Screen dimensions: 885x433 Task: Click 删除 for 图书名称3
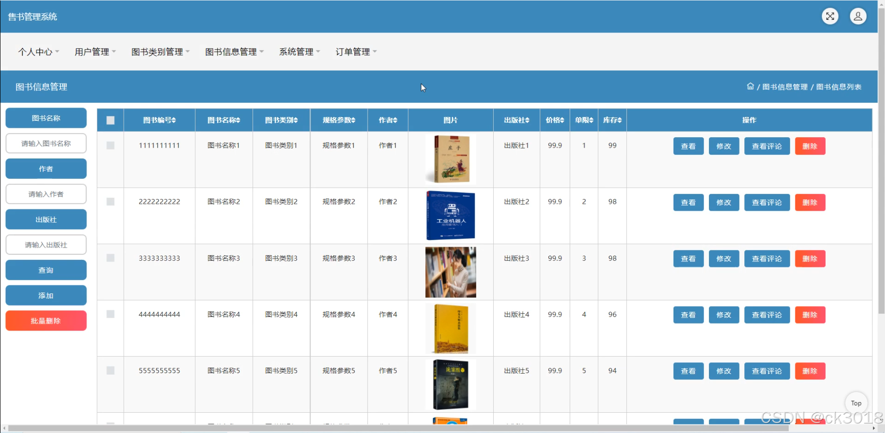[810, 258]
